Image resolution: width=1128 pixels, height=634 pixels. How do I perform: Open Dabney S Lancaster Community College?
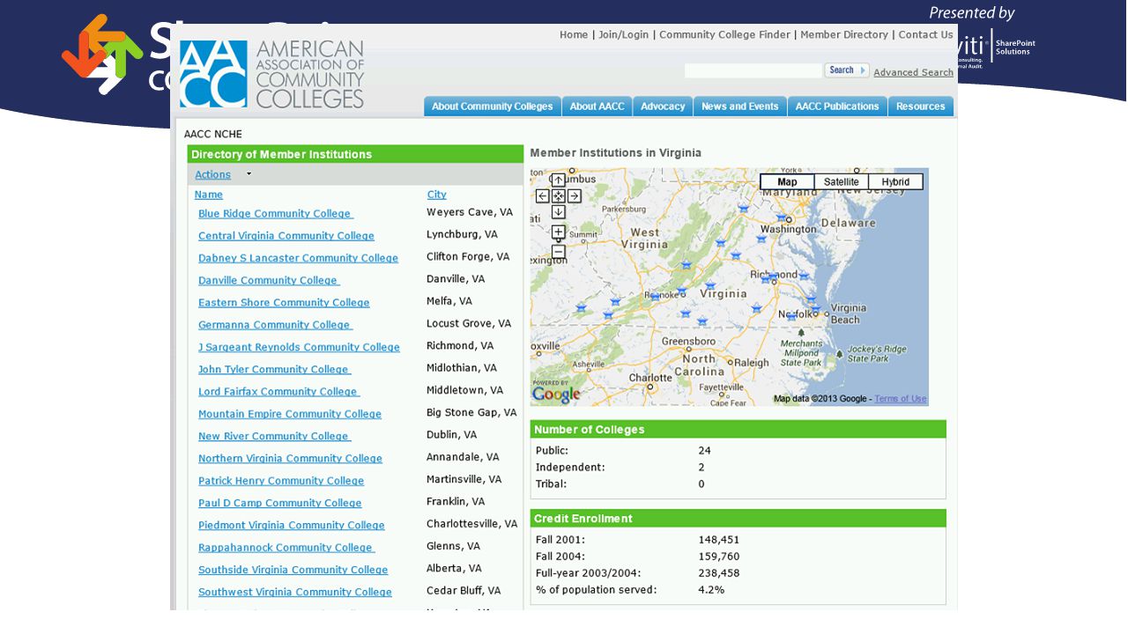pyautogui.click(x=299, y=258)
